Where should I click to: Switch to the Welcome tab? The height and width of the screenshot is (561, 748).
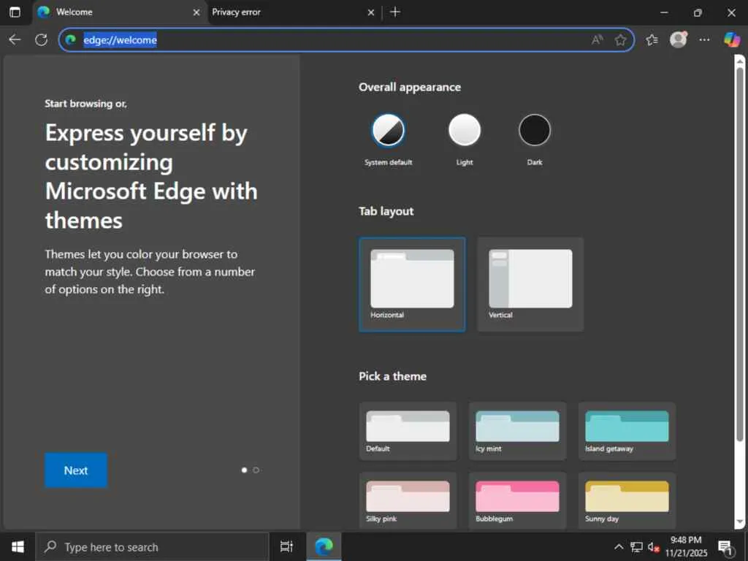[119, 12]
